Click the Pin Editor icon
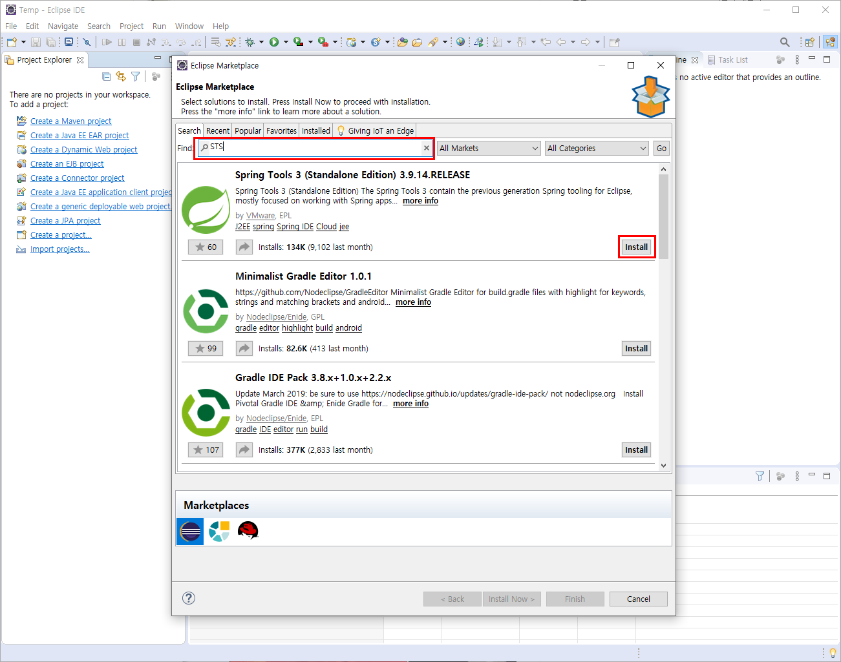 [614, 42]
